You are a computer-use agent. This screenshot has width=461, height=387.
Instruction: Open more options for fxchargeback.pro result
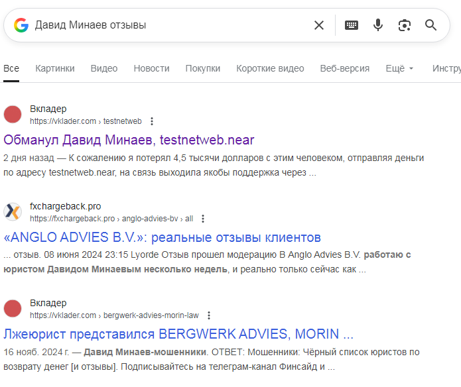(x=203, y=219)
